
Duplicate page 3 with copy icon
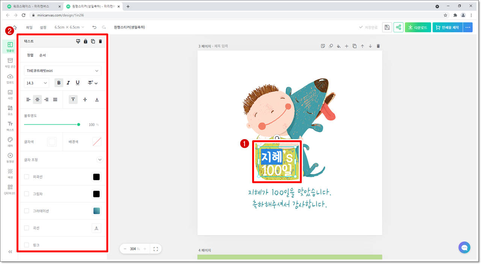point(355,46)
